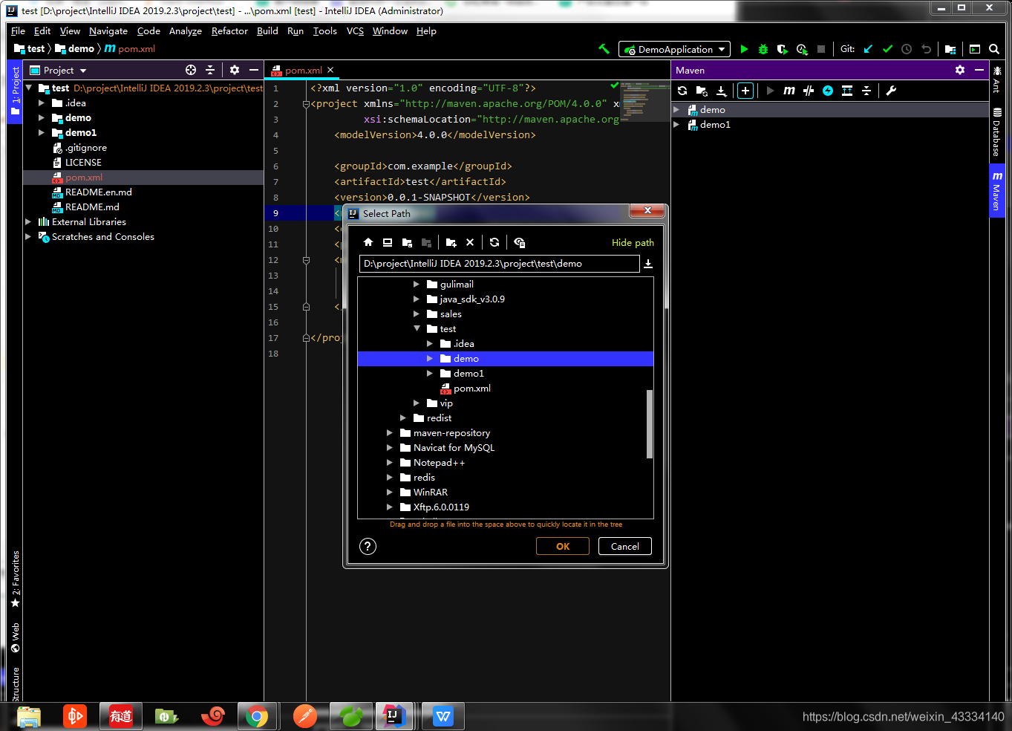1012x731 pixels.
Task: Open the profiler run icon
Action: [x=802, y=49]
